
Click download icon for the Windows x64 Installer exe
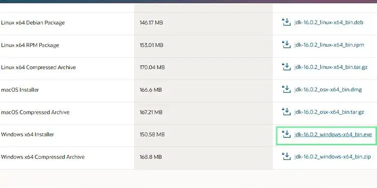[286, 134]
